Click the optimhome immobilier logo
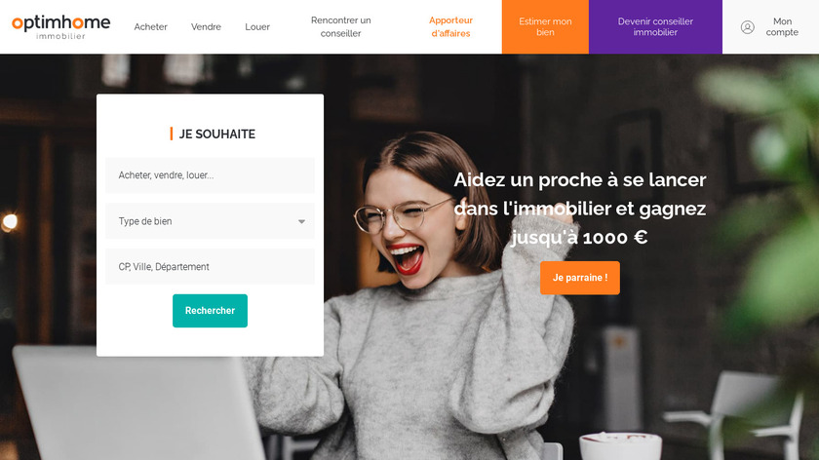This screenshot has height=460, width=819. pos(61,26)
